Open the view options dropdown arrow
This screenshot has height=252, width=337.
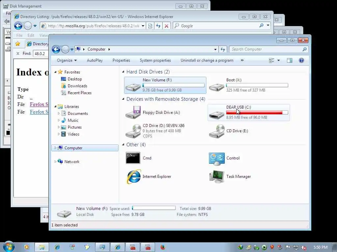click(278, 60)
